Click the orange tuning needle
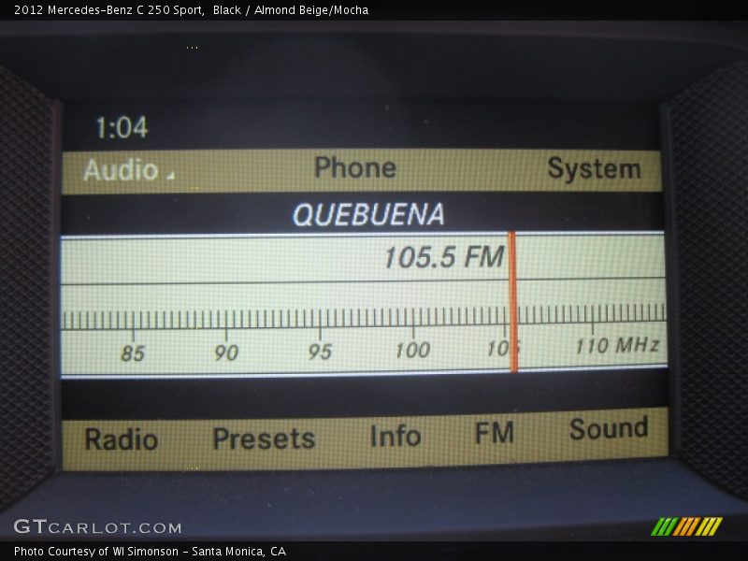The image size is (748, 561). tap(512, 301)
